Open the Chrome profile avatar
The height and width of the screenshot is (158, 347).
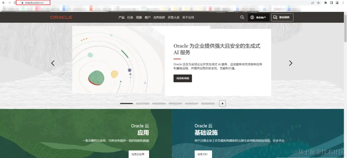point(337,3)
